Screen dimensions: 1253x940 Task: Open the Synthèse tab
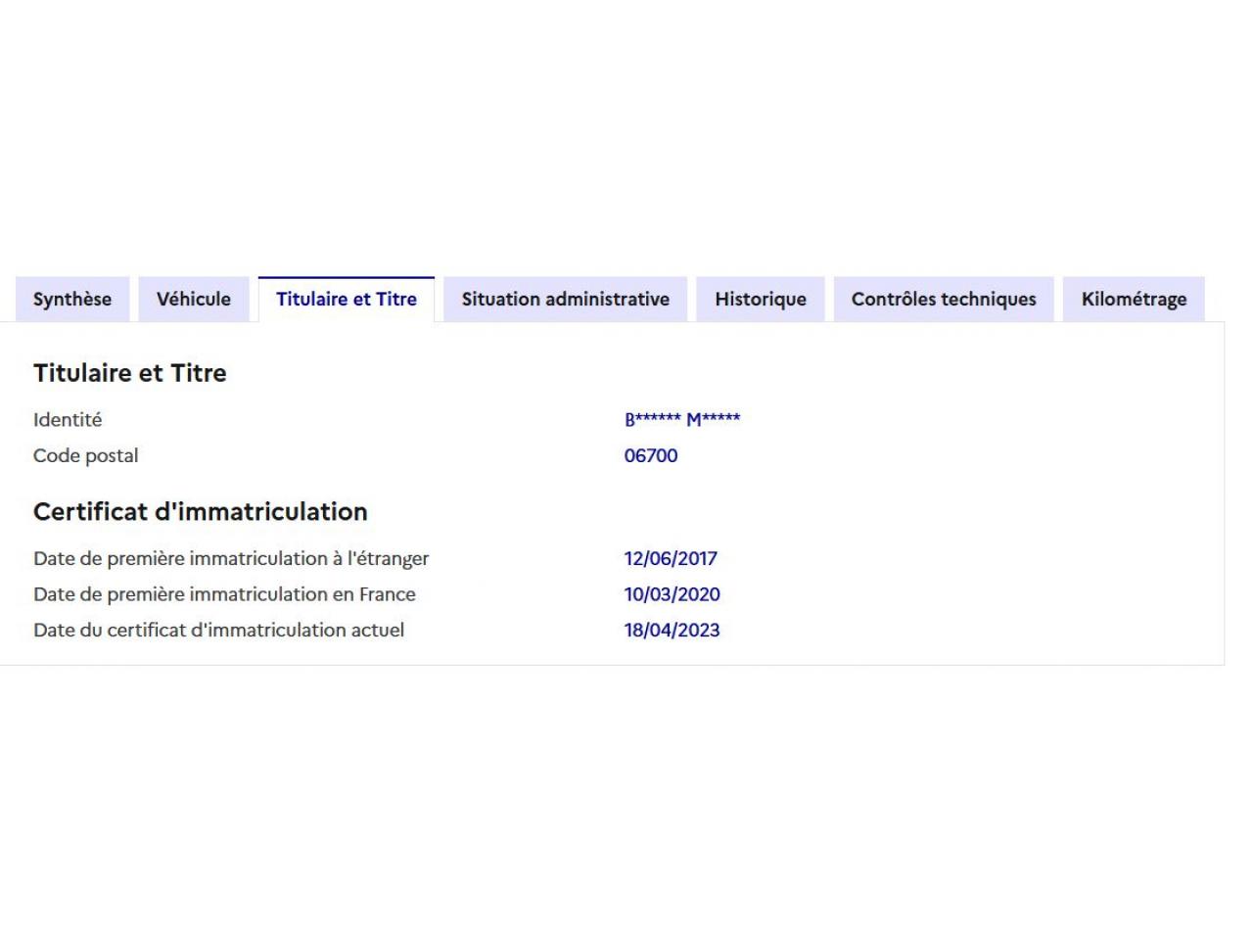(x=72, y=300)
